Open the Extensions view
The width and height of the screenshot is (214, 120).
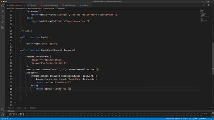3,27
